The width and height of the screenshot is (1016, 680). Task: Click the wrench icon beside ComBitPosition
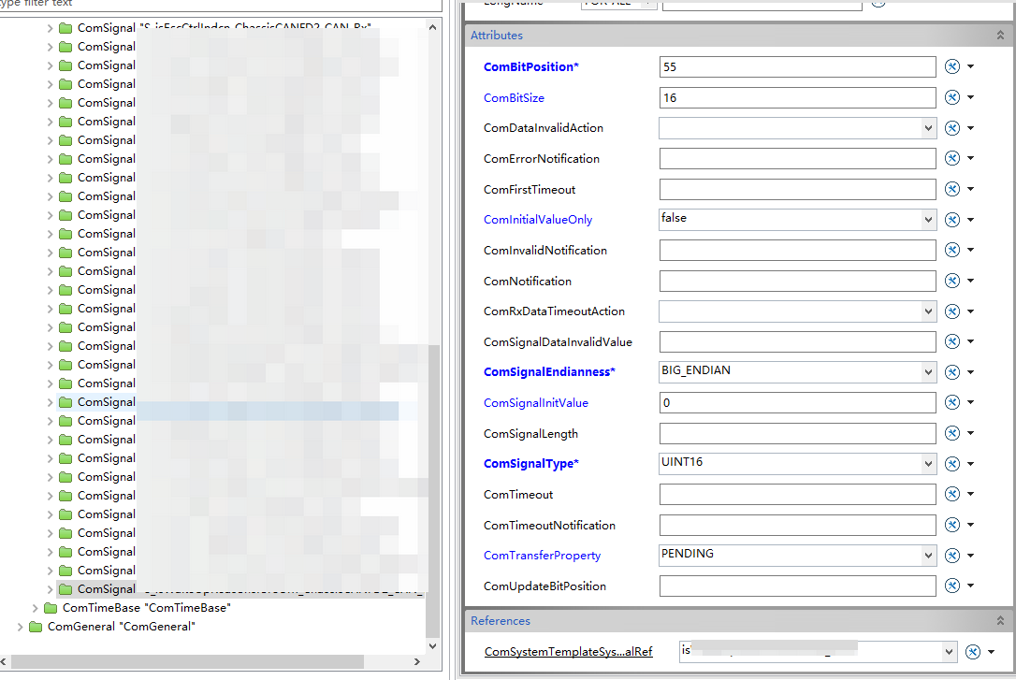point(952,66)
